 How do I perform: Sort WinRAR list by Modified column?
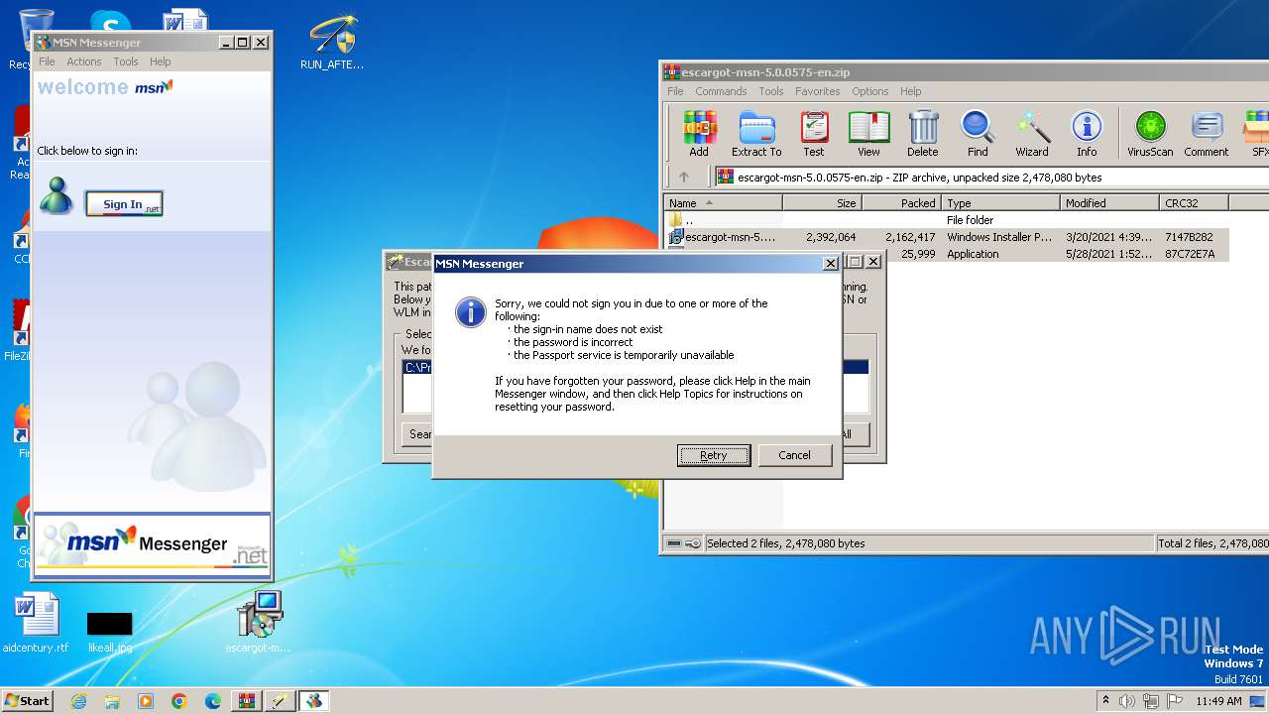pyautogui.click(x=1109, y=203)
